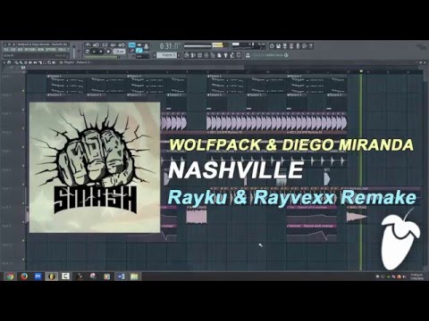Toggle the blue highlighted recording-panel button

(131, 45)
